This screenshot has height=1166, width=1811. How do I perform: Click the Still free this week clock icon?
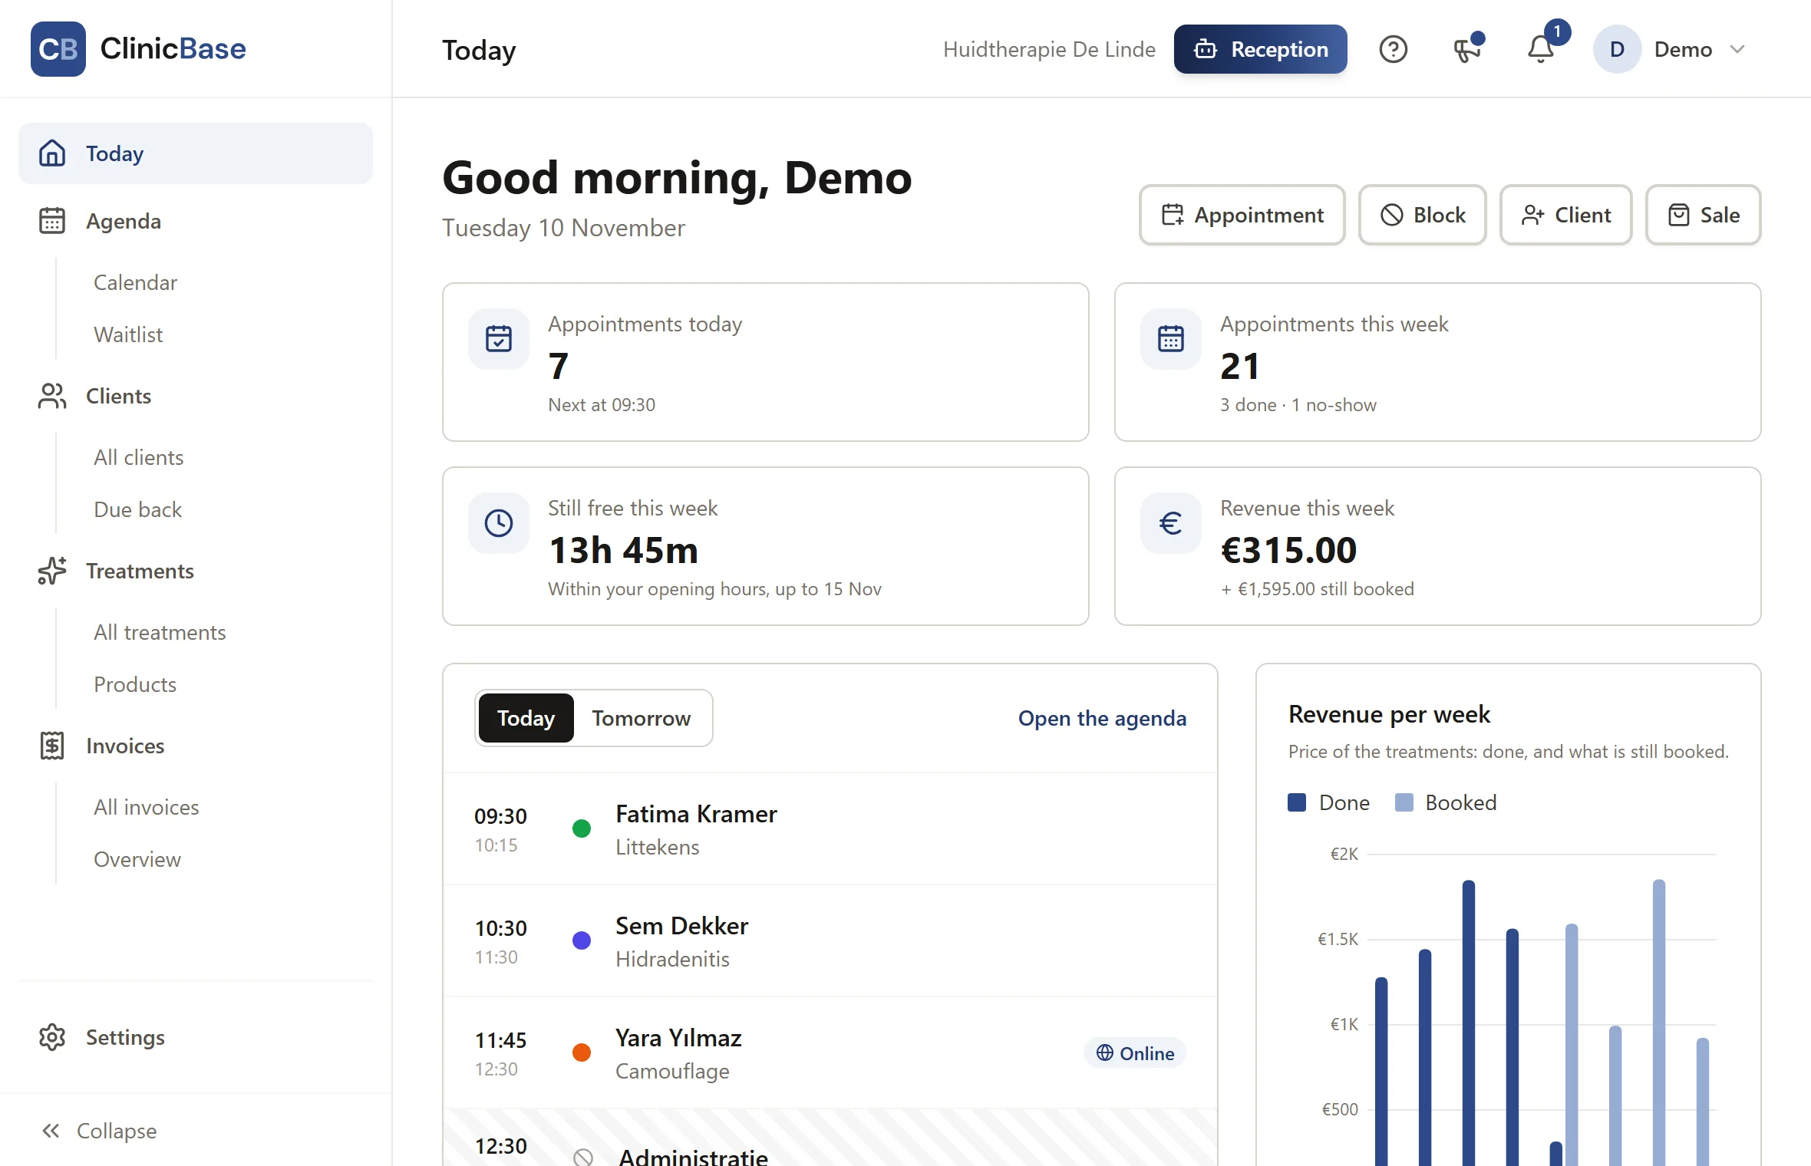[x=499, y=522]
